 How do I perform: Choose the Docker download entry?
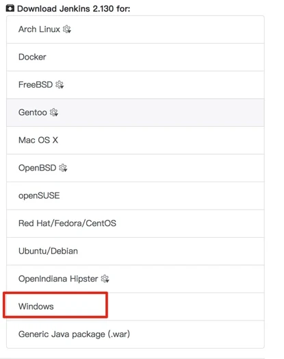[135, 57]
